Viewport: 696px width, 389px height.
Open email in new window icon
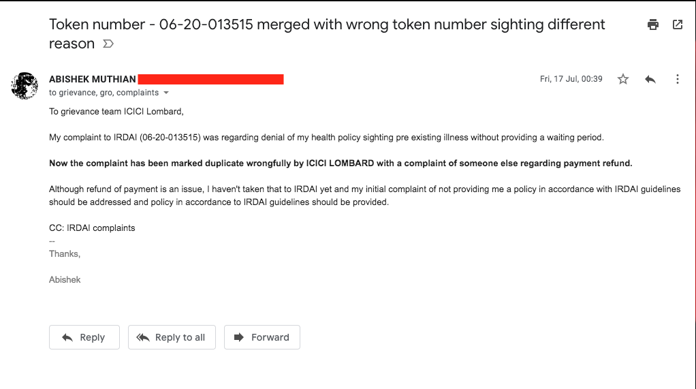point(678,25)
